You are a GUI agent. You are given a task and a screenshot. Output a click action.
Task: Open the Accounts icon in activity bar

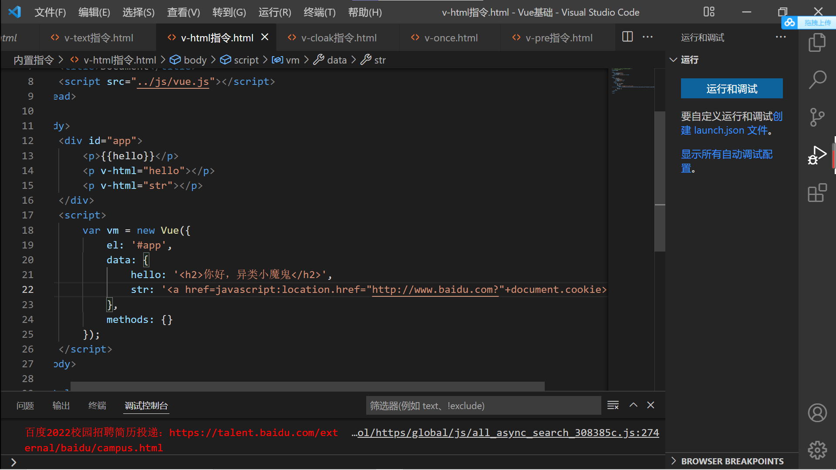817,413
